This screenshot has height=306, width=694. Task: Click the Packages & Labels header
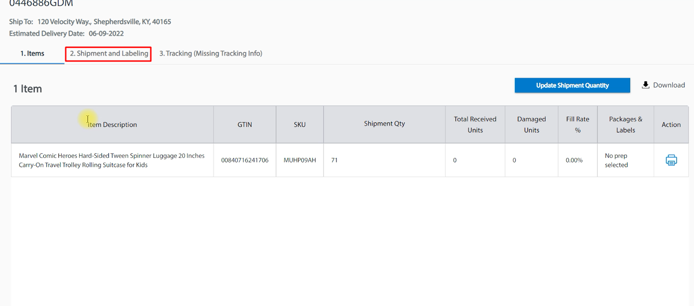(x=625, y=125)
